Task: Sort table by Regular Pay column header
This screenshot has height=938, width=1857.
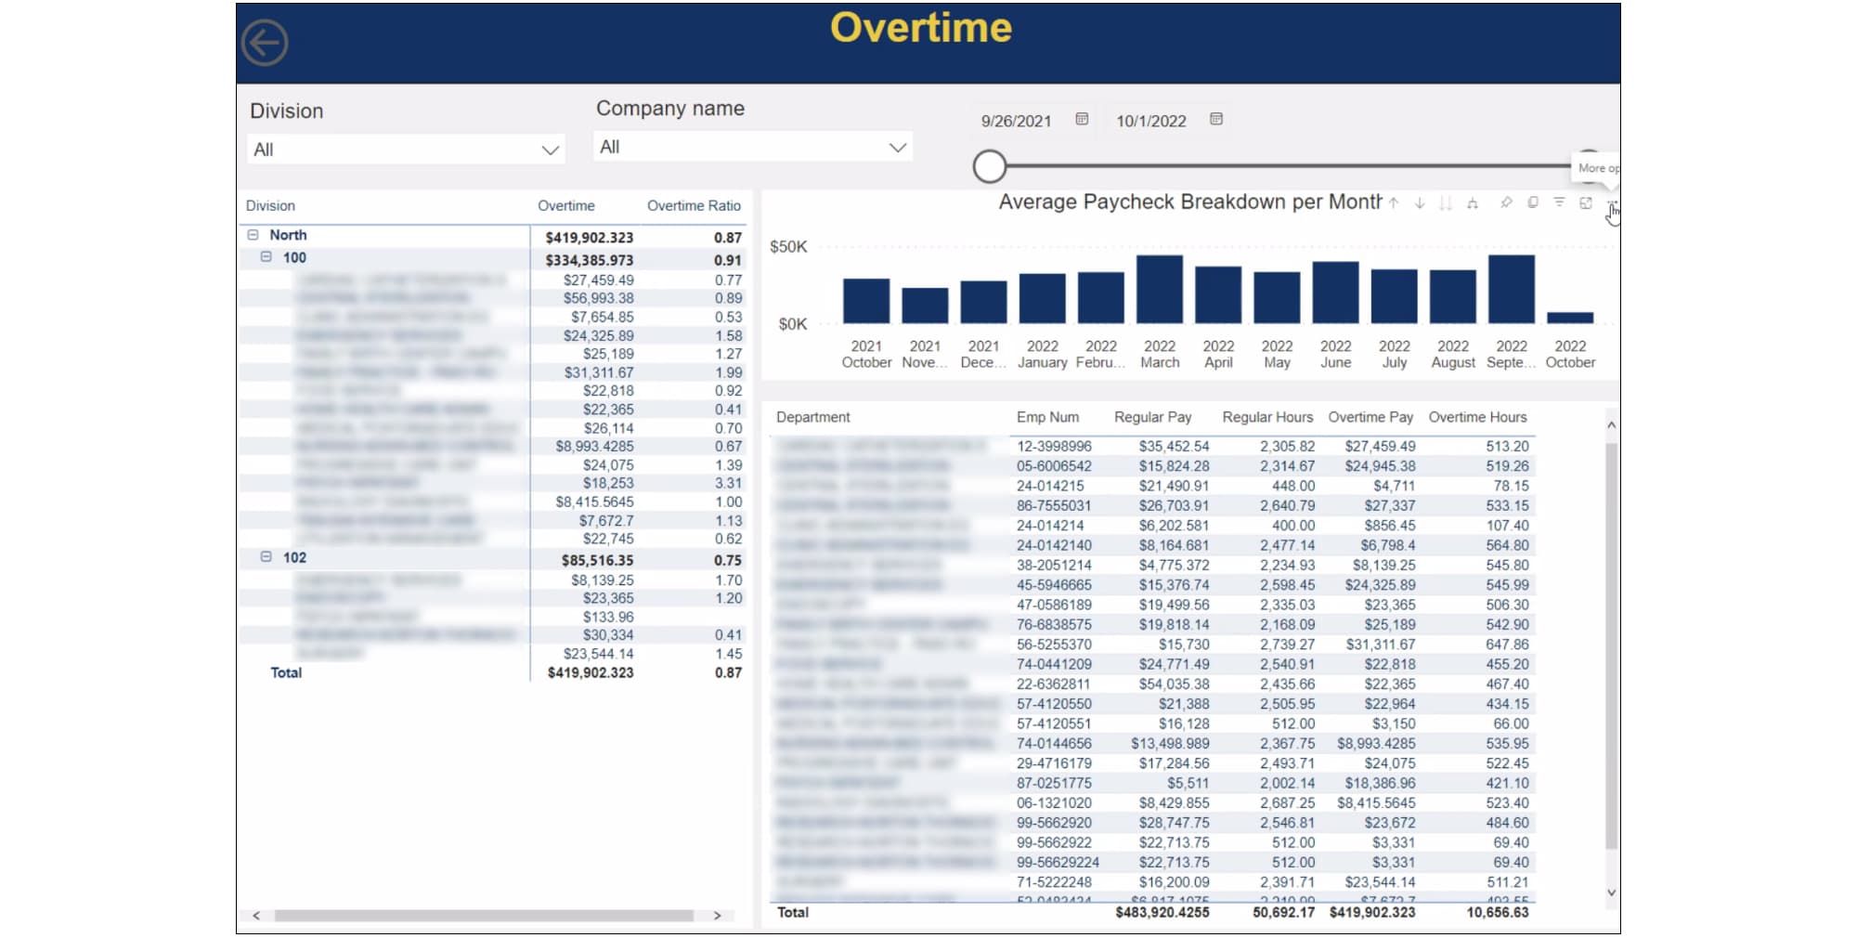Action: point(1152,418)
